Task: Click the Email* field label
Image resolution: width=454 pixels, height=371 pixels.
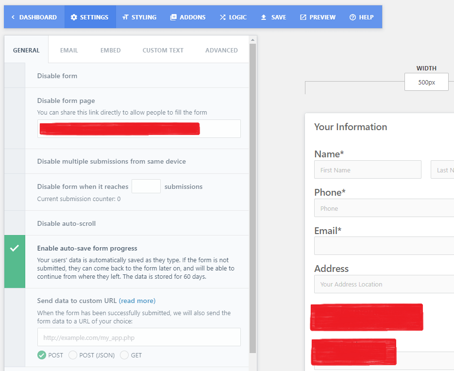Action: pyautogui.click(x=328, y=231)
